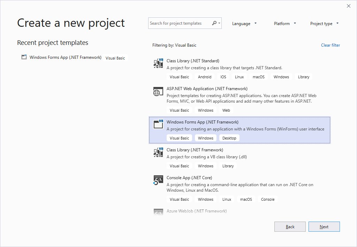Viewport: 357px width, 247px height.
Task: Click the Clear filter link
Action: [x=331, y=45]
